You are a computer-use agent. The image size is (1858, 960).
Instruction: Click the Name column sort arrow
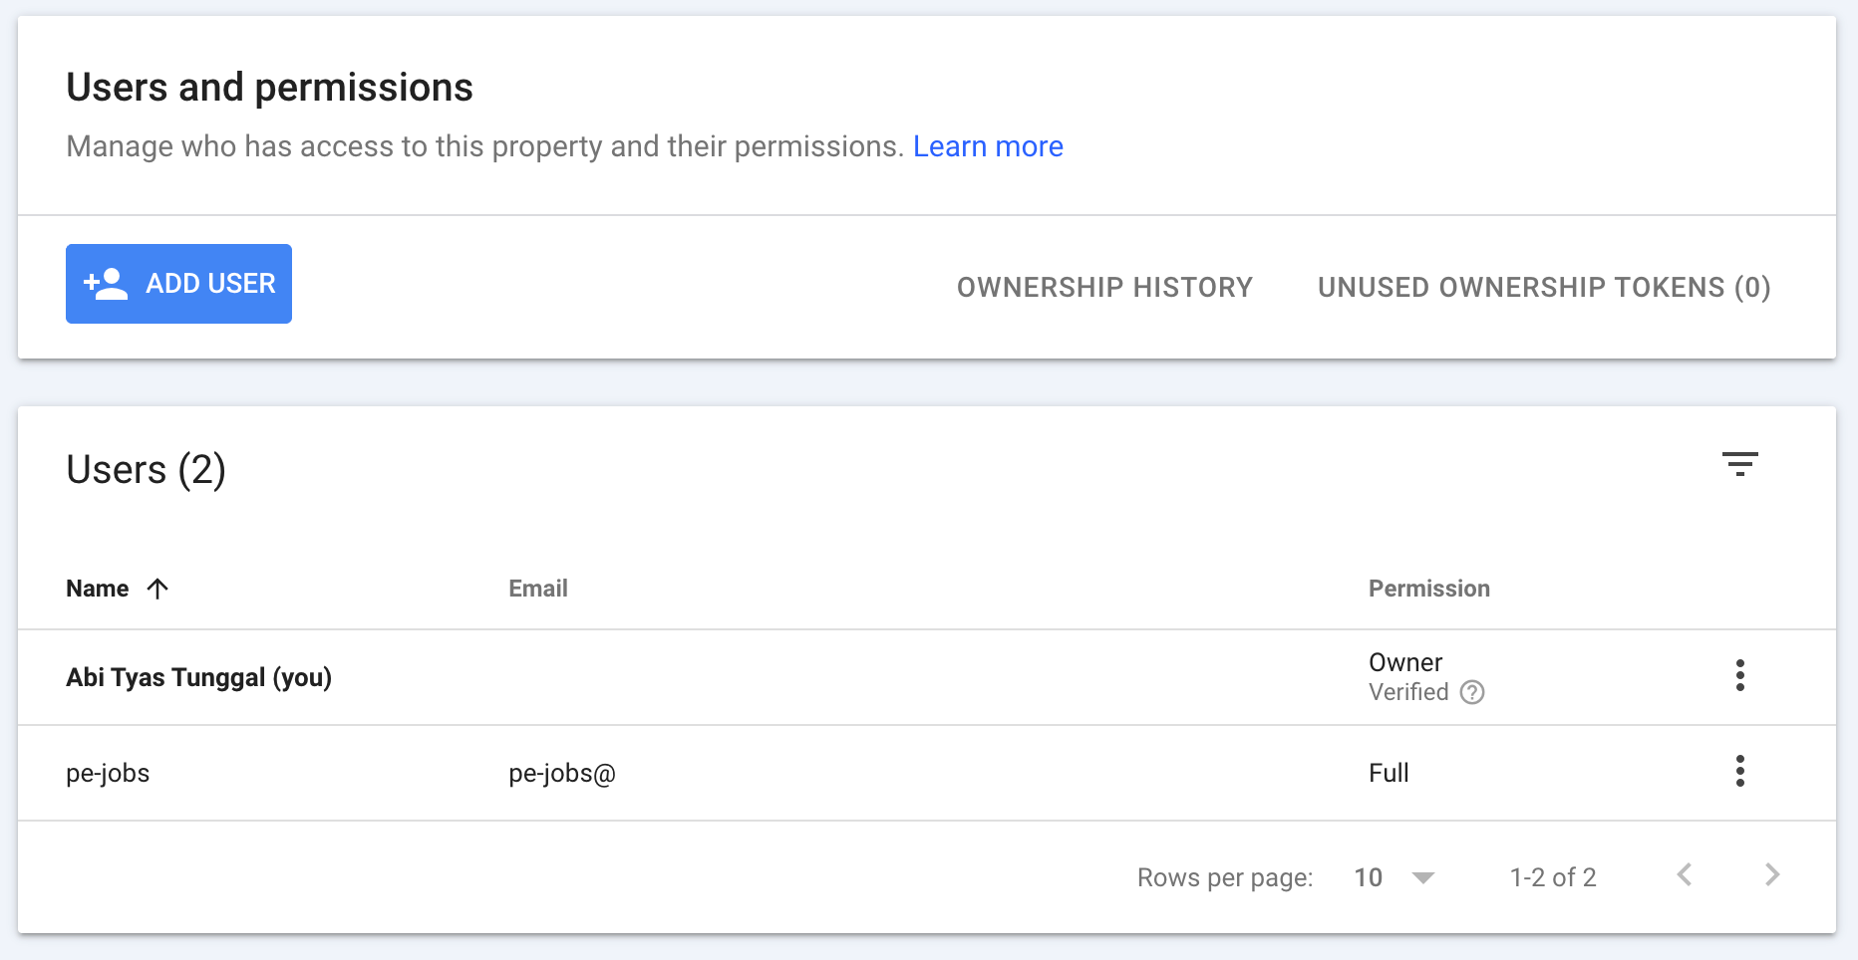[158, 588]
